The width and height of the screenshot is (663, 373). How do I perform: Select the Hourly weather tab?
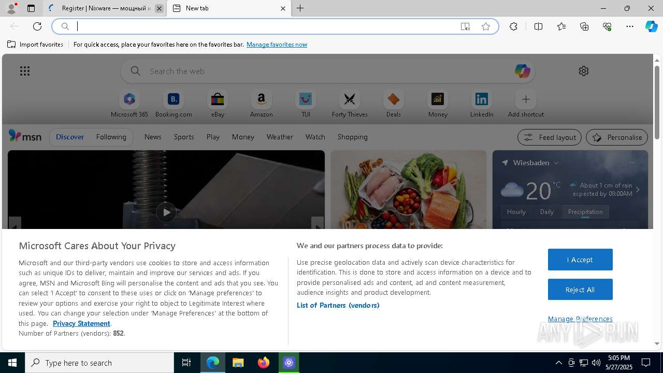(516, 212)
